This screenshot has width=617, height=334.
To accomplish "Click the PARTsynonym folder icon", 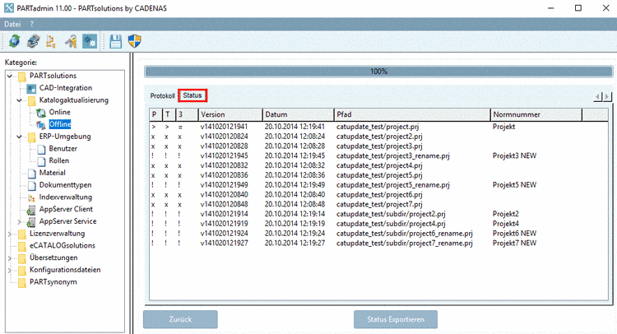I will (22, 282).
